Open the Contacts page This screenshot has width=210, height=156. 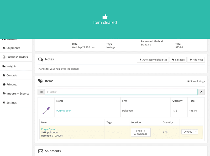(x=12, y=75)
